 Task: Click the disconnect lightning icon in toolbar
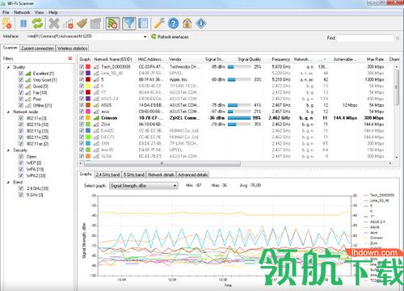click(x=6, y=23)
